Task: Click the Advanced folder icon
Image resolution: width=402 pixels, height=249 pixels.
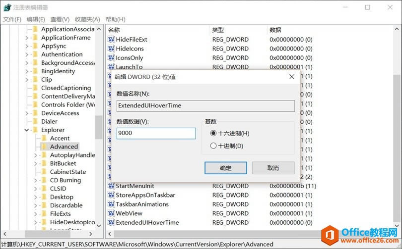Action: [x=44, y=147]
